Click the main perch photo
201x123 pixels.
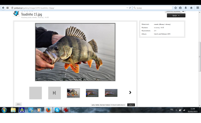click(75, 52)
